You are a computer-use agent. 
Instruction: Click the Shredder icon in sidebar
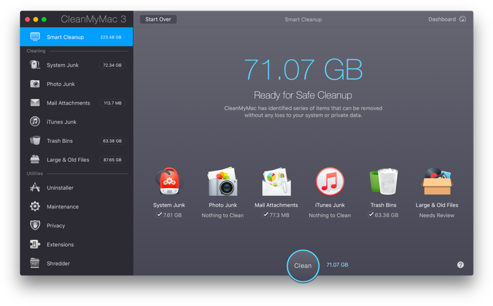[35, 263]
